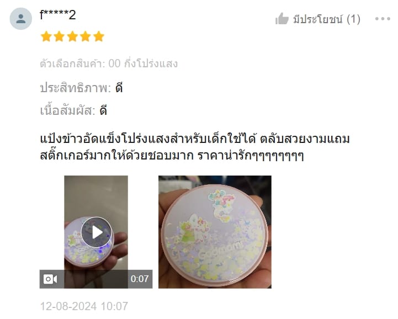398x319 pixels.
Task: Select the second rating star
Action: point(59,36)
